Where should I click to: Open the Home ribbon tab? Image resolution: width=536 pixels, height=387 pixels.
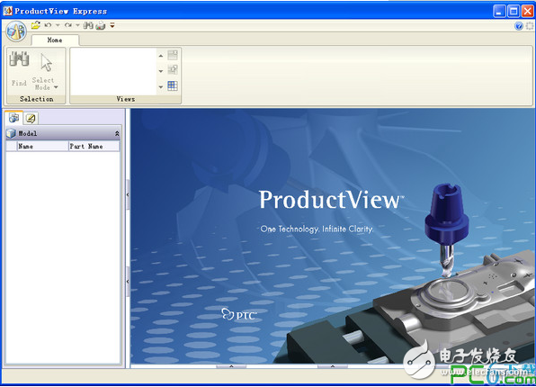pos(55,40)
